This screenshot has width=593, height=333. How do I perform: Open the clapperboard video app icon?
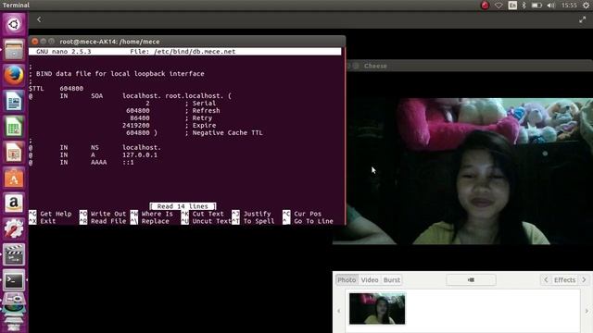(x=14, y=254)
